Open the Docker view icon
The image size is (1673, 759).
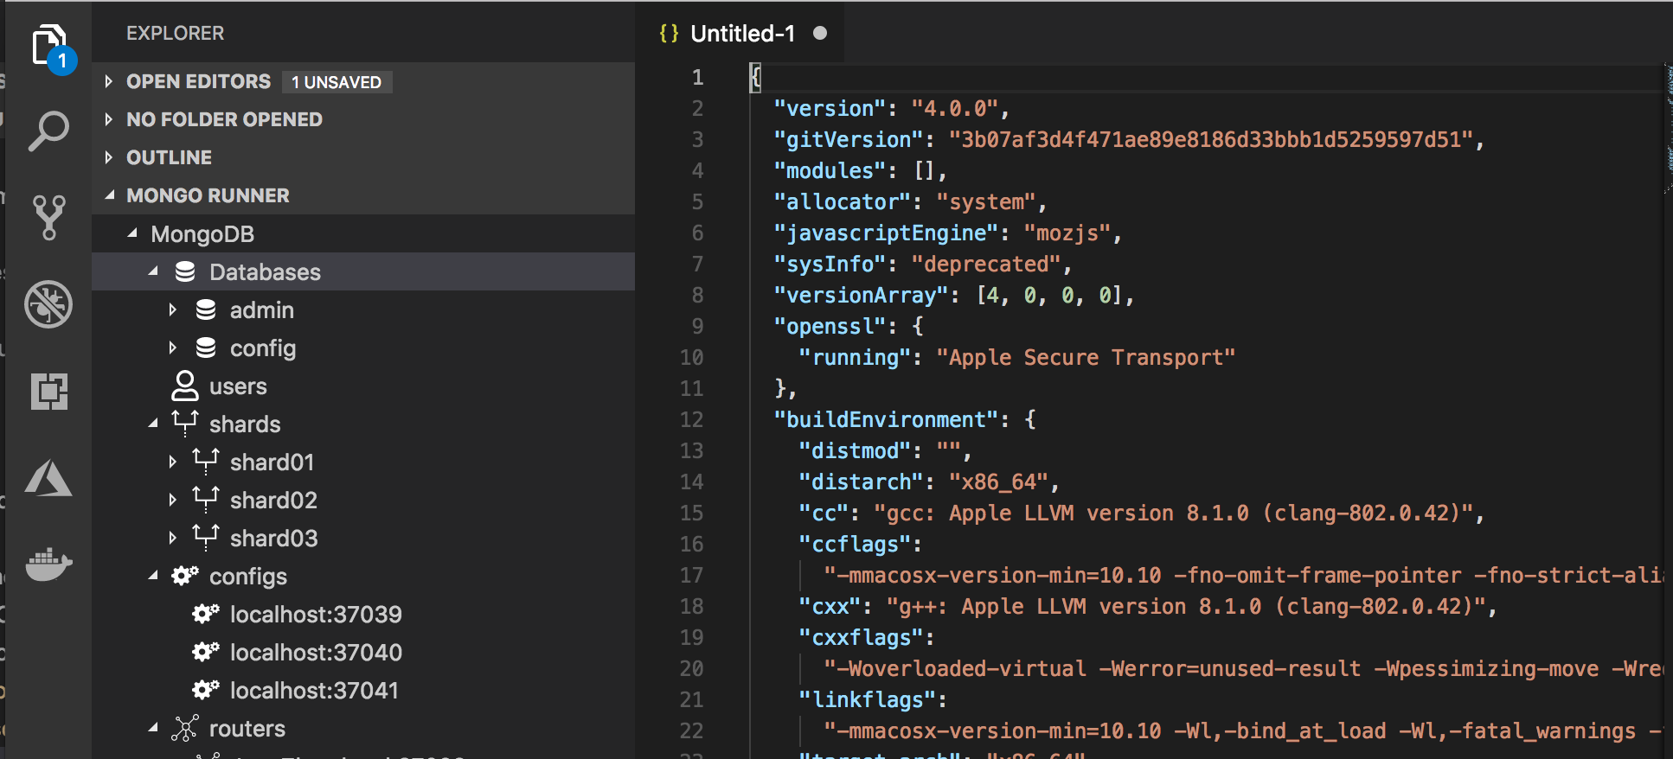pyautogui.click(x=48, y=564)
